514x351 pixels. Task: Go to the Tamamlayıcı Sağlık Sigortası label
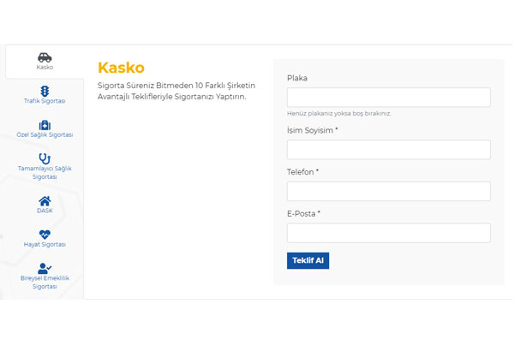coord(45,172)
